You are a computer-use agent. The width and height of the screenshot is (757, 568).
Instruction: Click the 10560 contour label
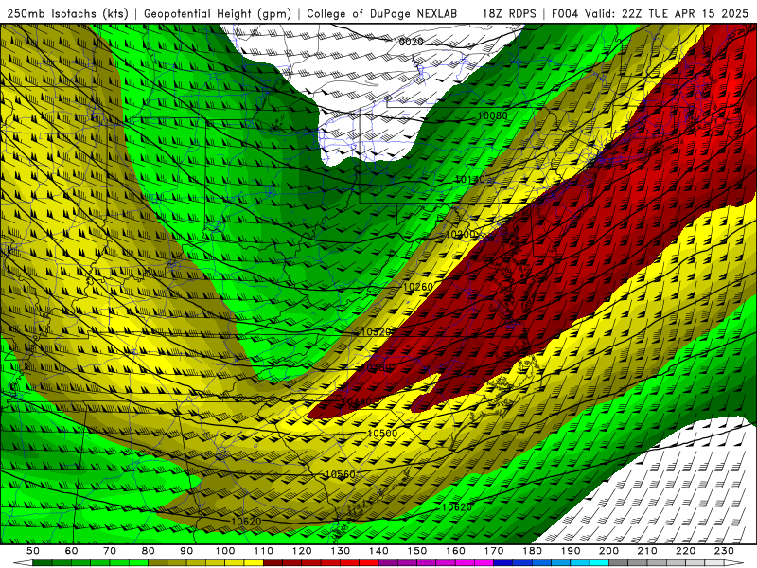341,475
